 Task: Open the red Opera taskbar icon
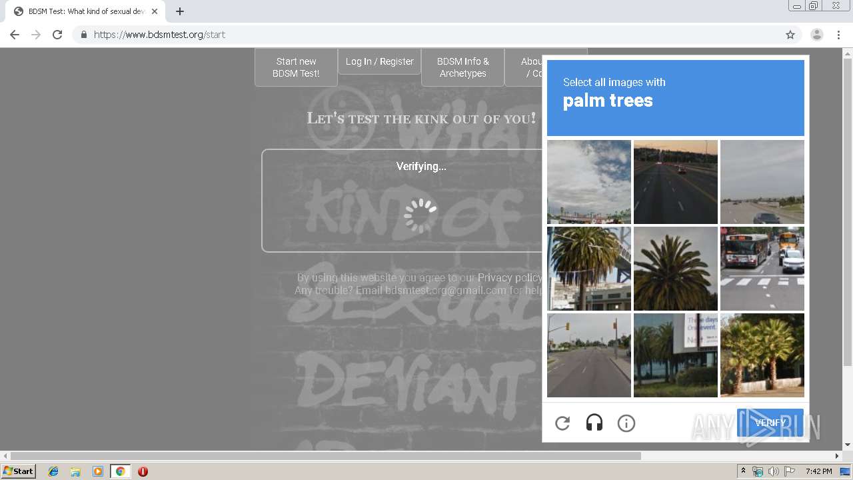[x=143, y=471]
